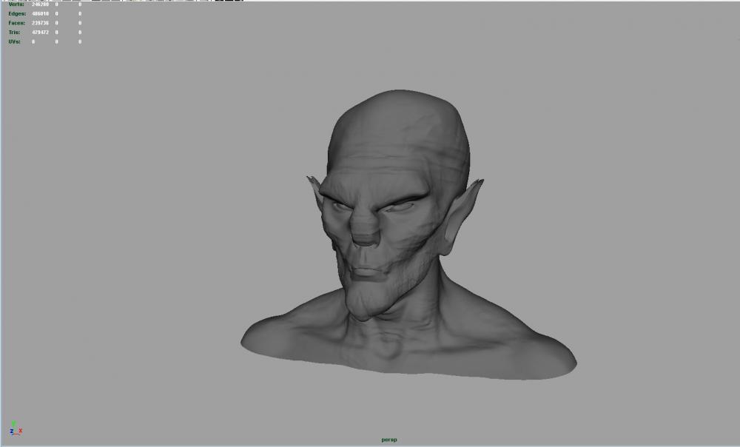Click the triangle count value beside Tris
The height and width of the screenshot is (447, 740).
point(40,33)
